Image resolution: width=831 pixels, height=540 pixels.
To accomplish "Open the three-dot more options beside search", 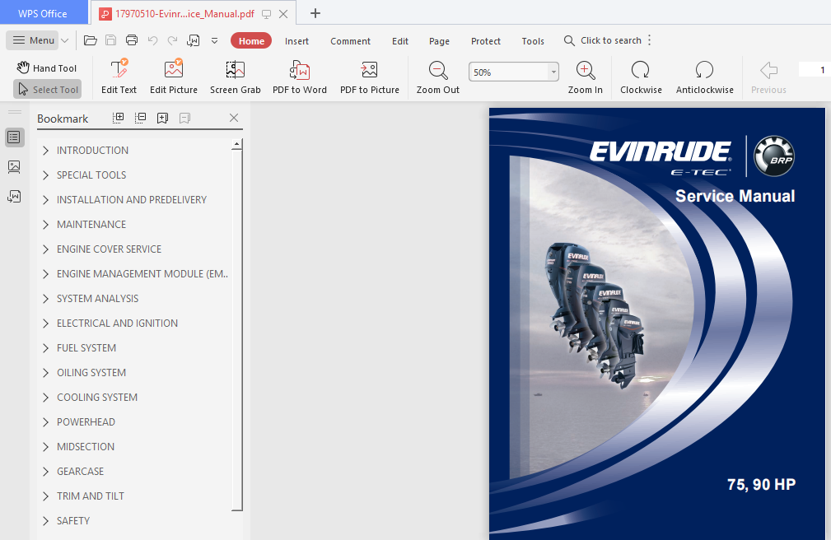I will coord(649,40).
